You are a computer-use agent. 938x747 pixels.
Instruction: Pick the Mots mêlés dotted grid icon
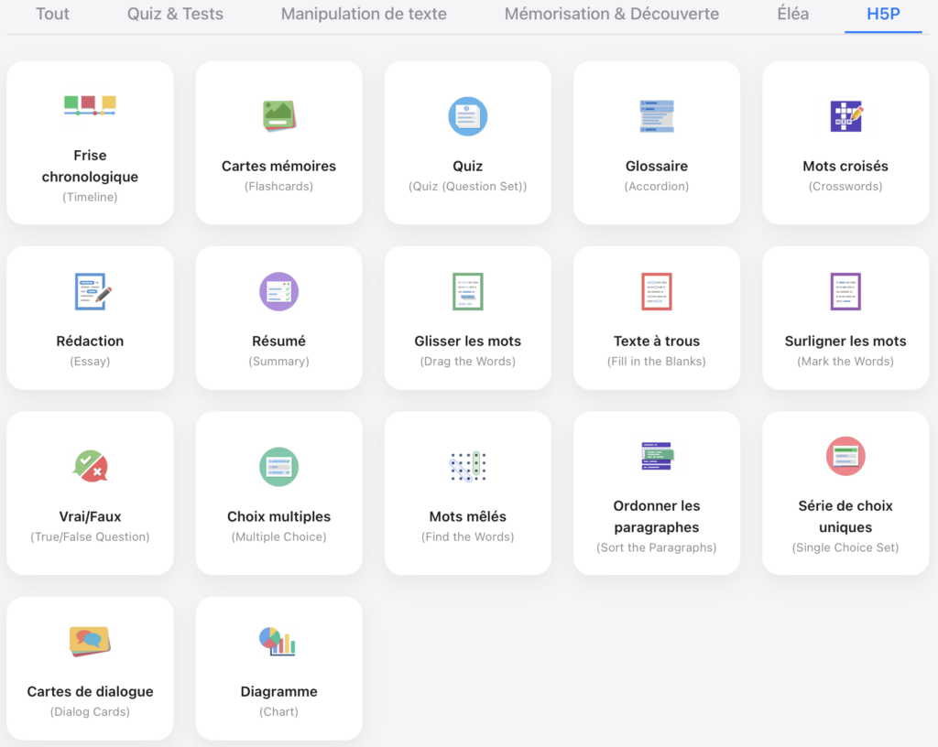[467, 466]
